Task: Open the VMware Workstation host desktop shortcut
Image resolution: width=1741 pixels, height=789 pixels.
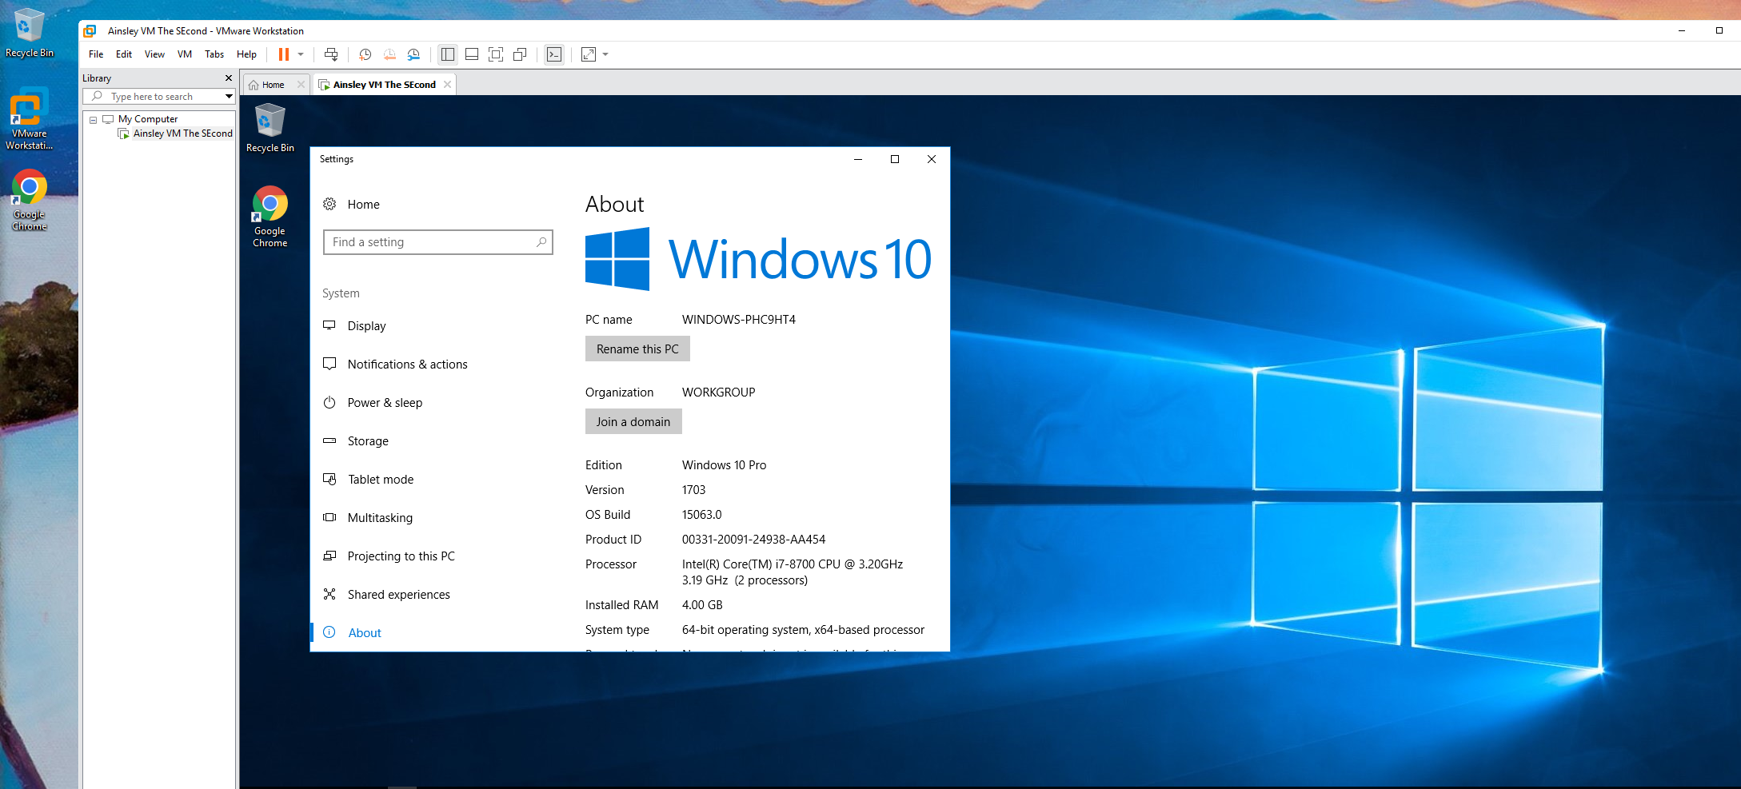Action: [x=30, y=119]
